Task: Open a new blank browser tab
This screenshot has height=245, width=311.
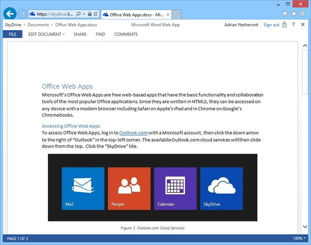Action: 176,15
